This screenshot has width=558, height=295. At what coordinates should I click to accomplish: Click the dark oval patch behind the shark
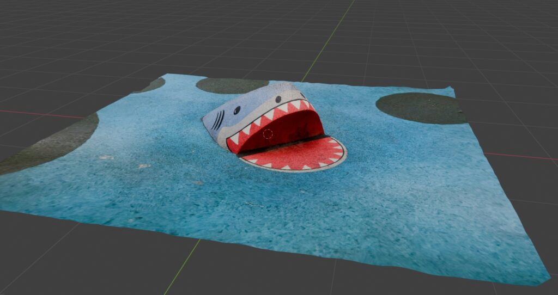[232, 85]
